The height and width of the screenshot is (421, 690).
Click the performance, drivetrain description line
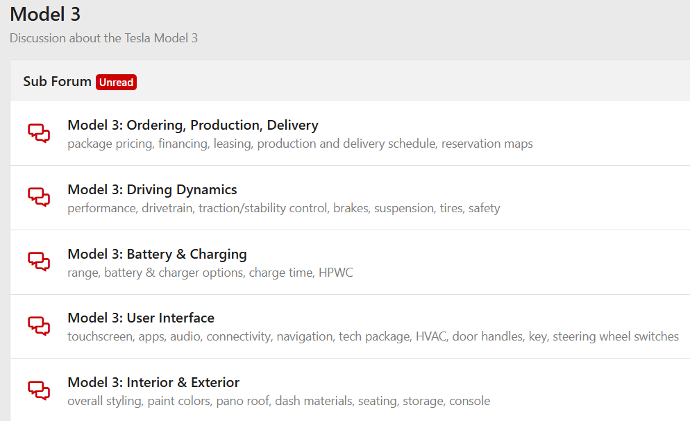[283, 208]
